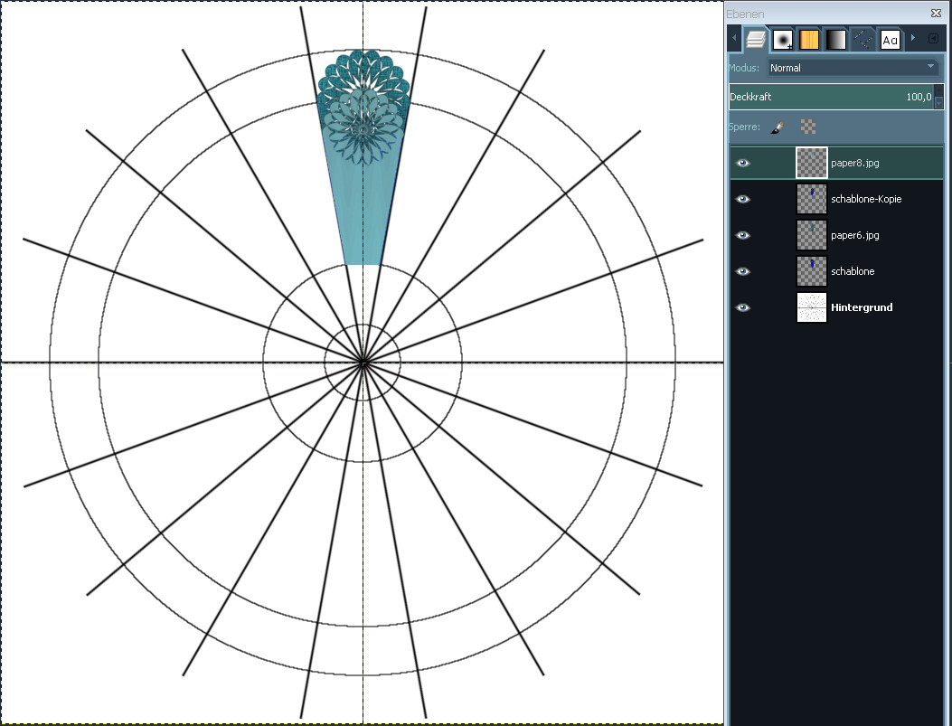Image resolution: width=952 pixels, height=726 pixels.
Task: Open the Fonts tab labeled Aa
Action: [x=890, y=39]
